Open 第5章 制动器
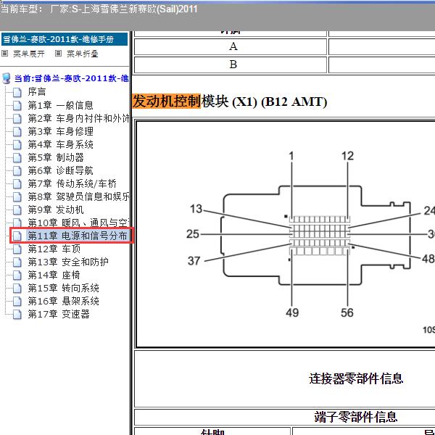435x435 pixels. coord(56,157)
